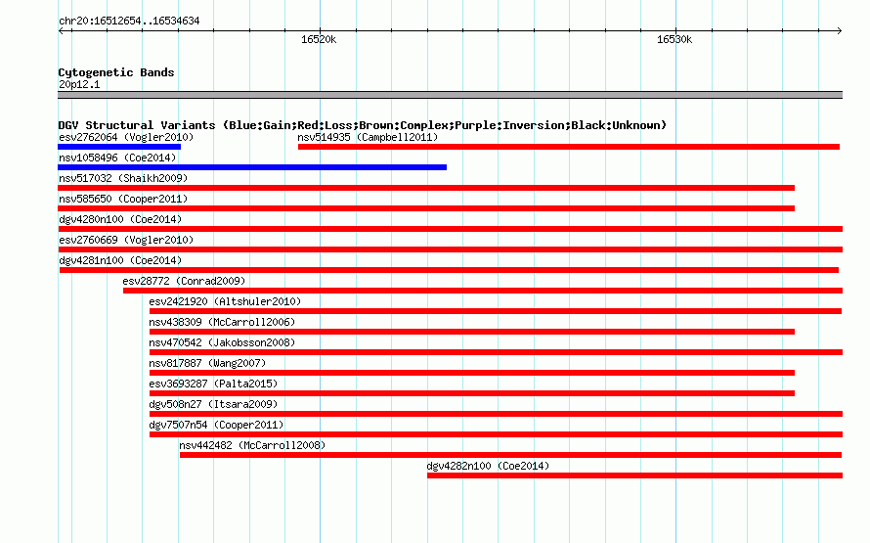Screen dimensions: 870x543
Task: Open the nsv470542 (Jakobsson2008) label
Action: click(x=222, y=342)
